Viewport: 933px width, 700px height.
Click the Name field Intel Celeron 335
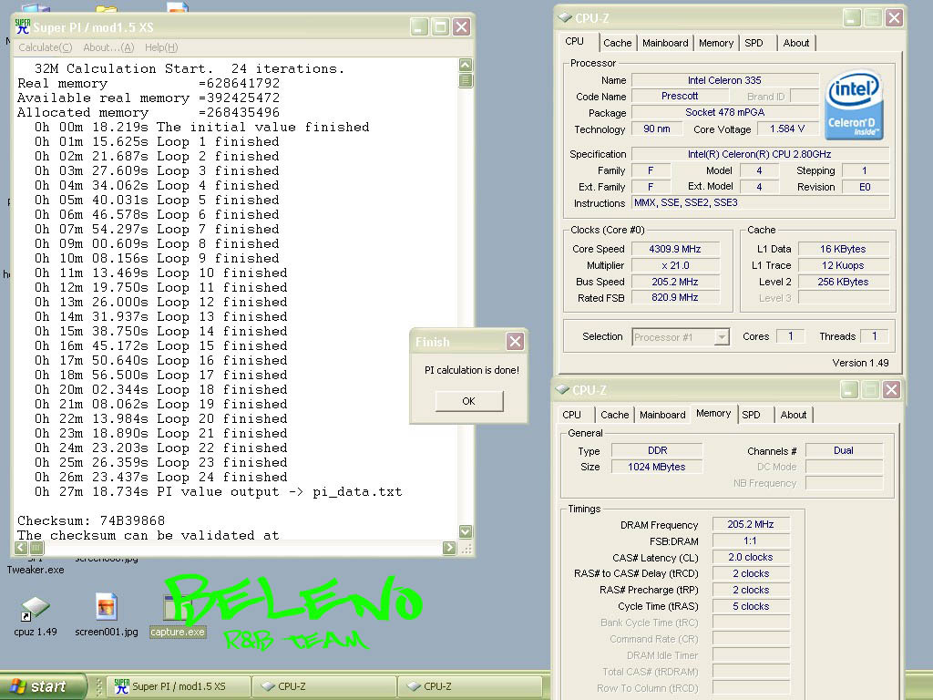(724, 80)
